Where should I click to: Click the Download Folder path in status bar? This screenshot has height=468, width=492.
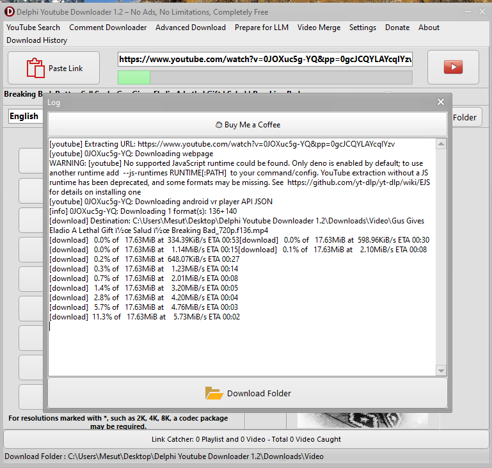coord(164,456)
